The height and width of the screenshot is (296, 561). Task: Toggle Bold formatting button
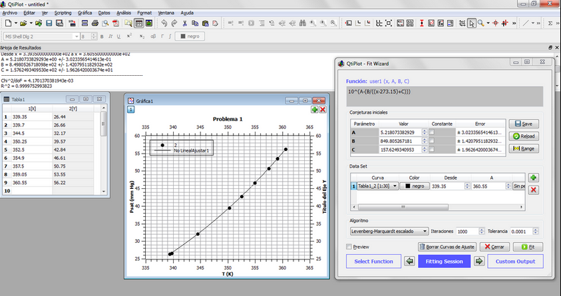coord(102,37)
